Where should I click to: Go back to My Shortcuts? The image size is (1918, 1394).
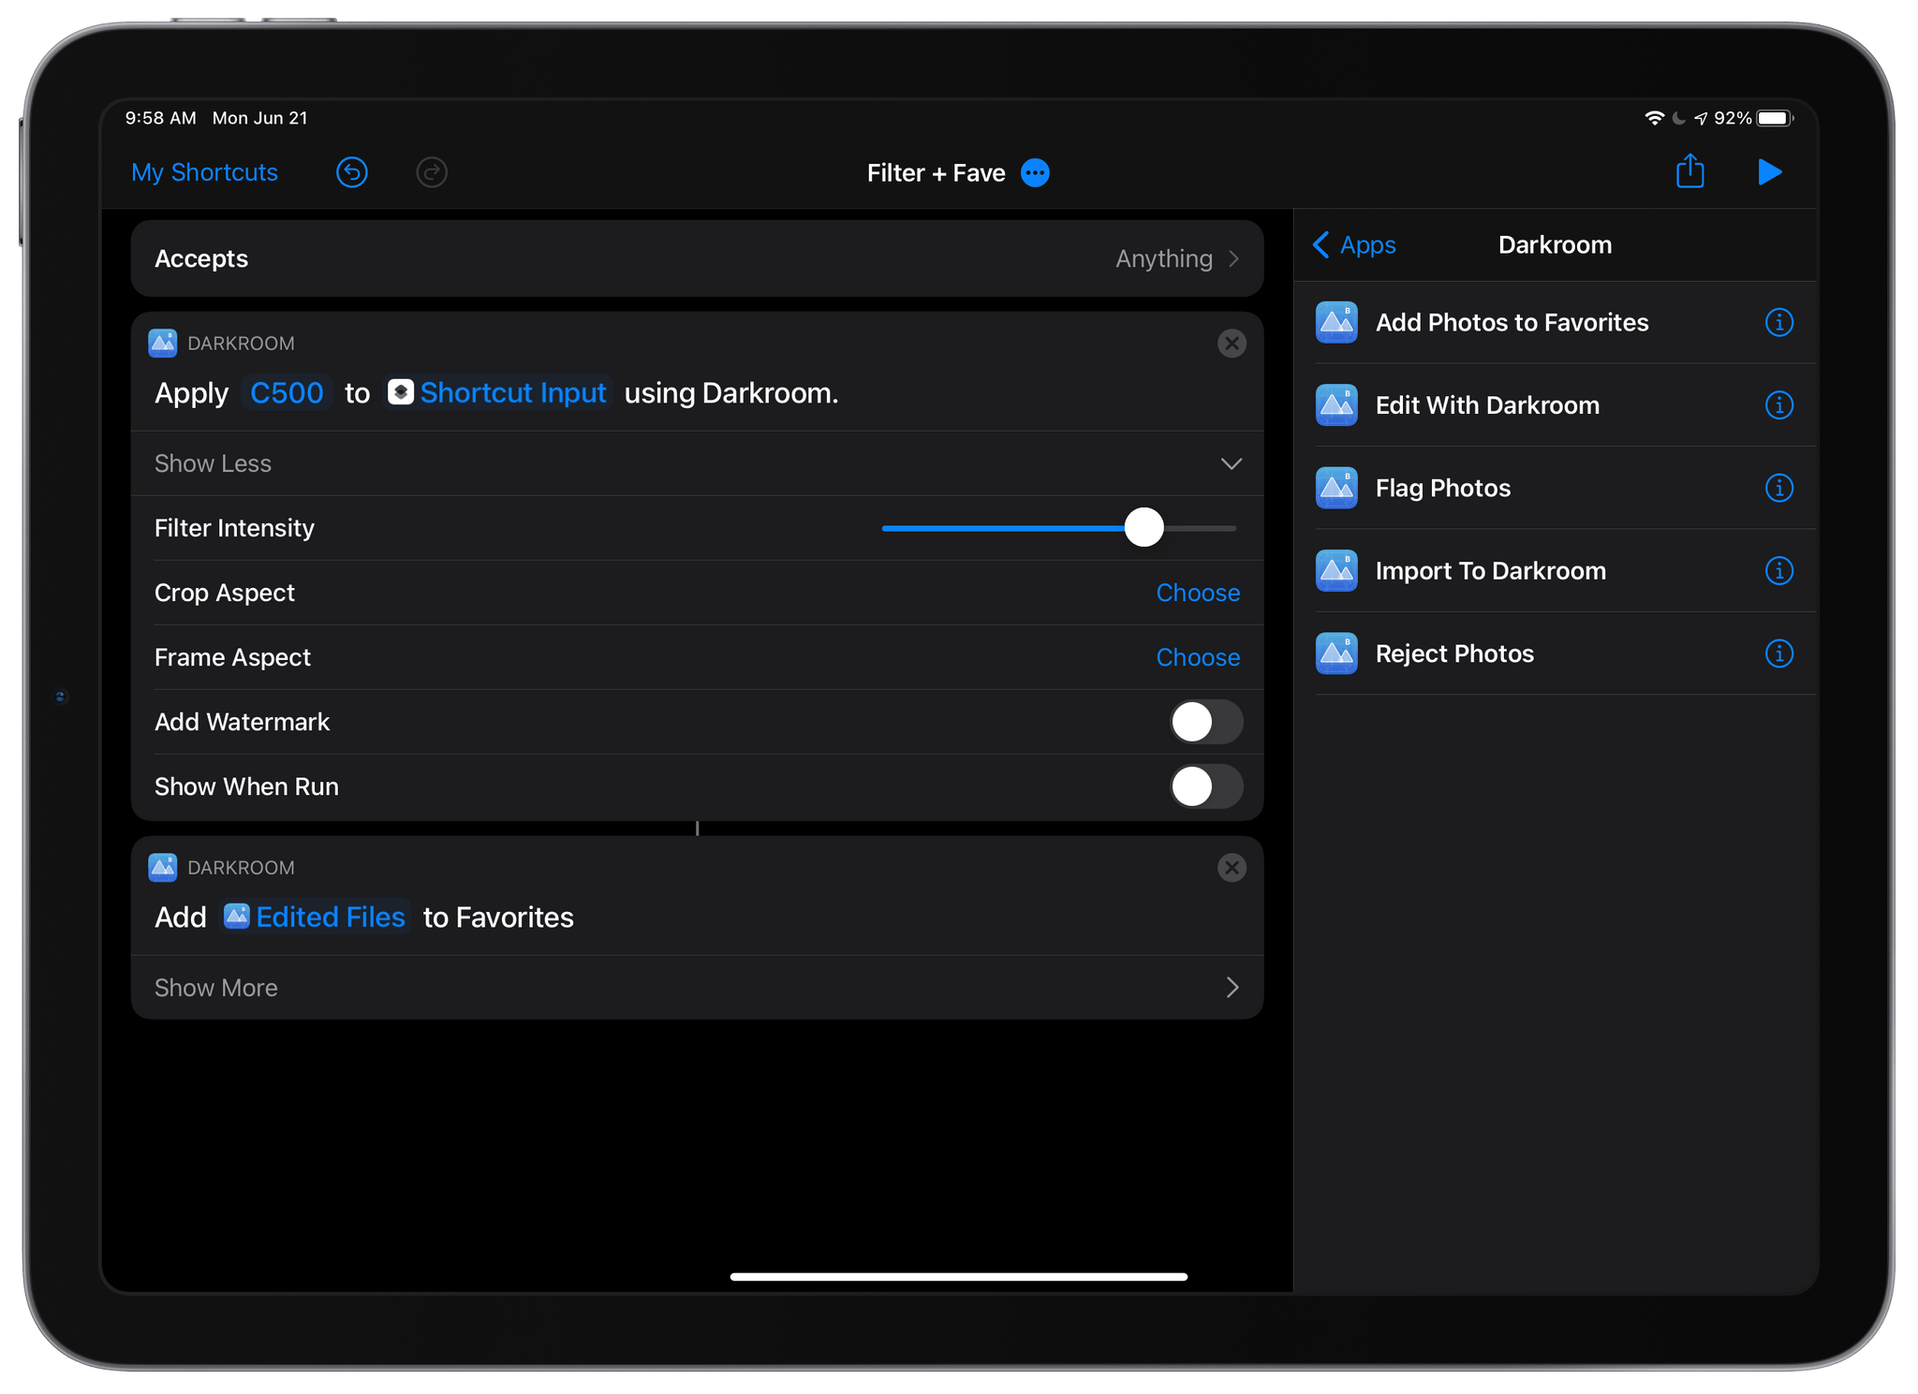[204, 172]
